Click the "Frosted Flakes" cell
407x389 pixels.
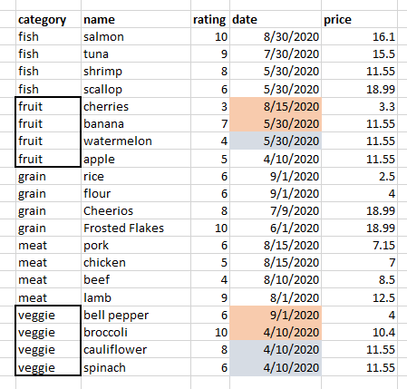point(136,228)
